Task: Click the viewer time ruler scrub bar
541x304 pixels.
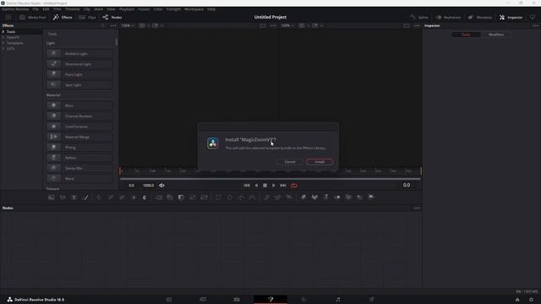Action: (270, 171)
